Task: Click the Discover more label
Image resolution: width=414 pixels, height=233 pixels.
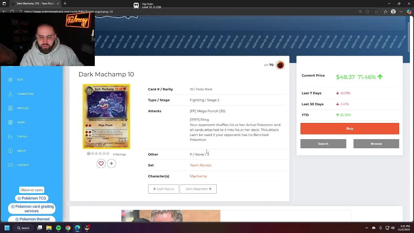Action: point(31,190)
